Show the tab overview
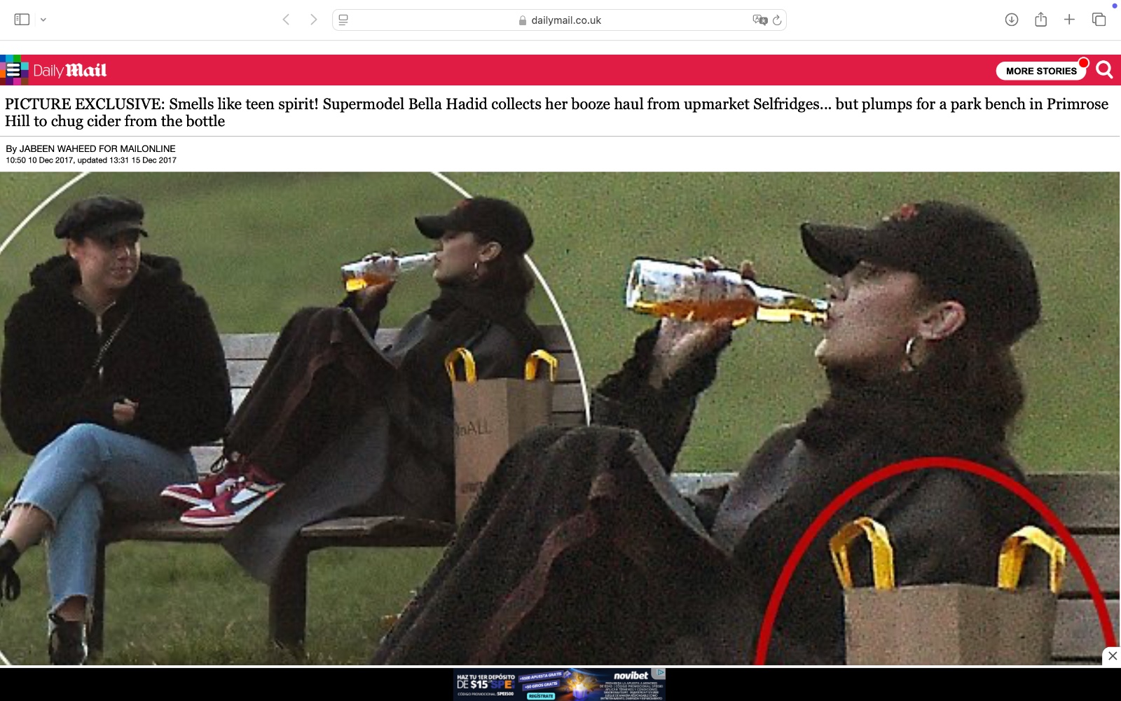This screenshot has height=701, width=1121. pos(1099,20)
